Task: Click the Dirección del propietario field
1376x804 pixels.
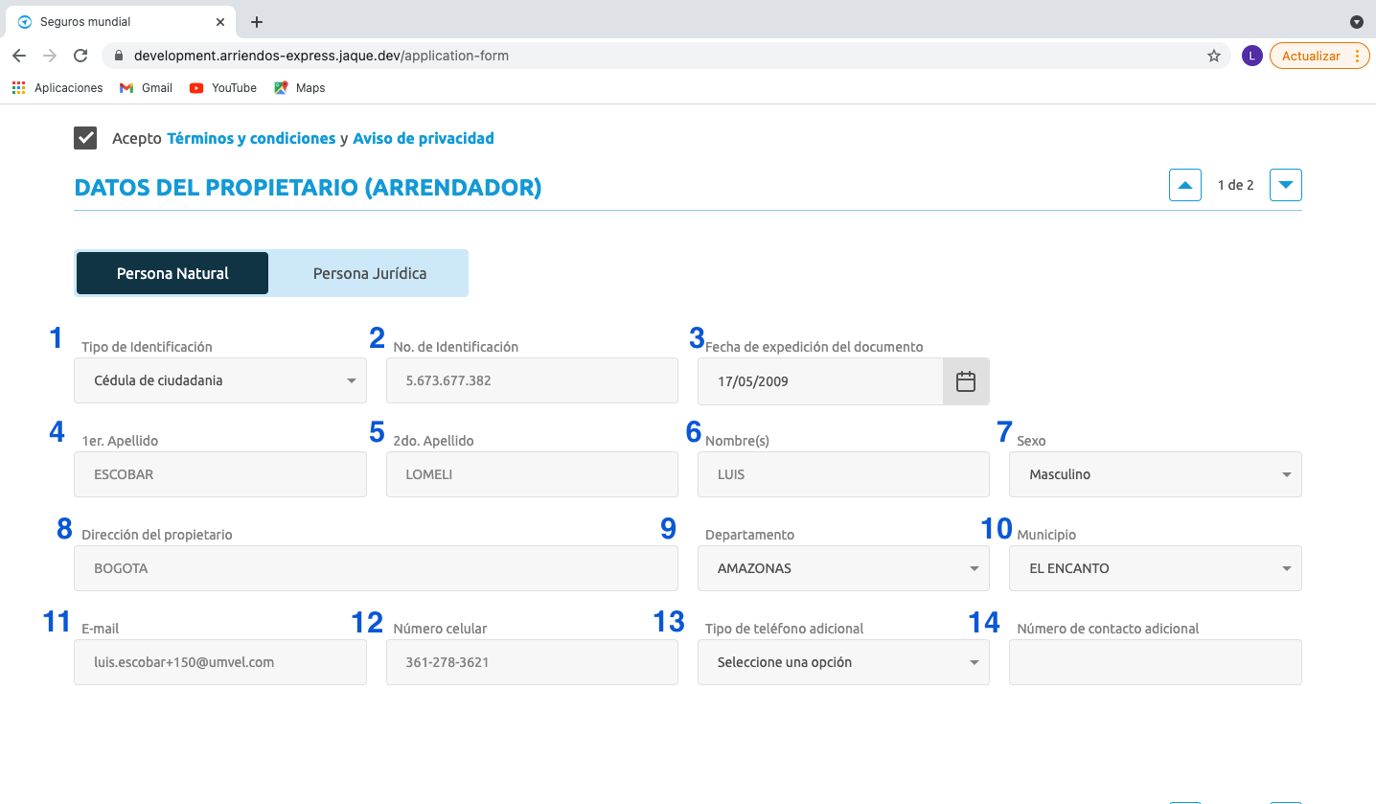Action: [x=376, y=568]
